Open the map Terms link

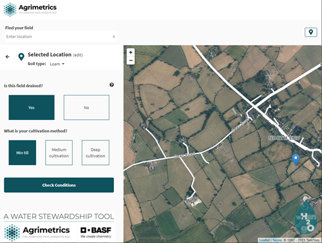coord(277,240)
